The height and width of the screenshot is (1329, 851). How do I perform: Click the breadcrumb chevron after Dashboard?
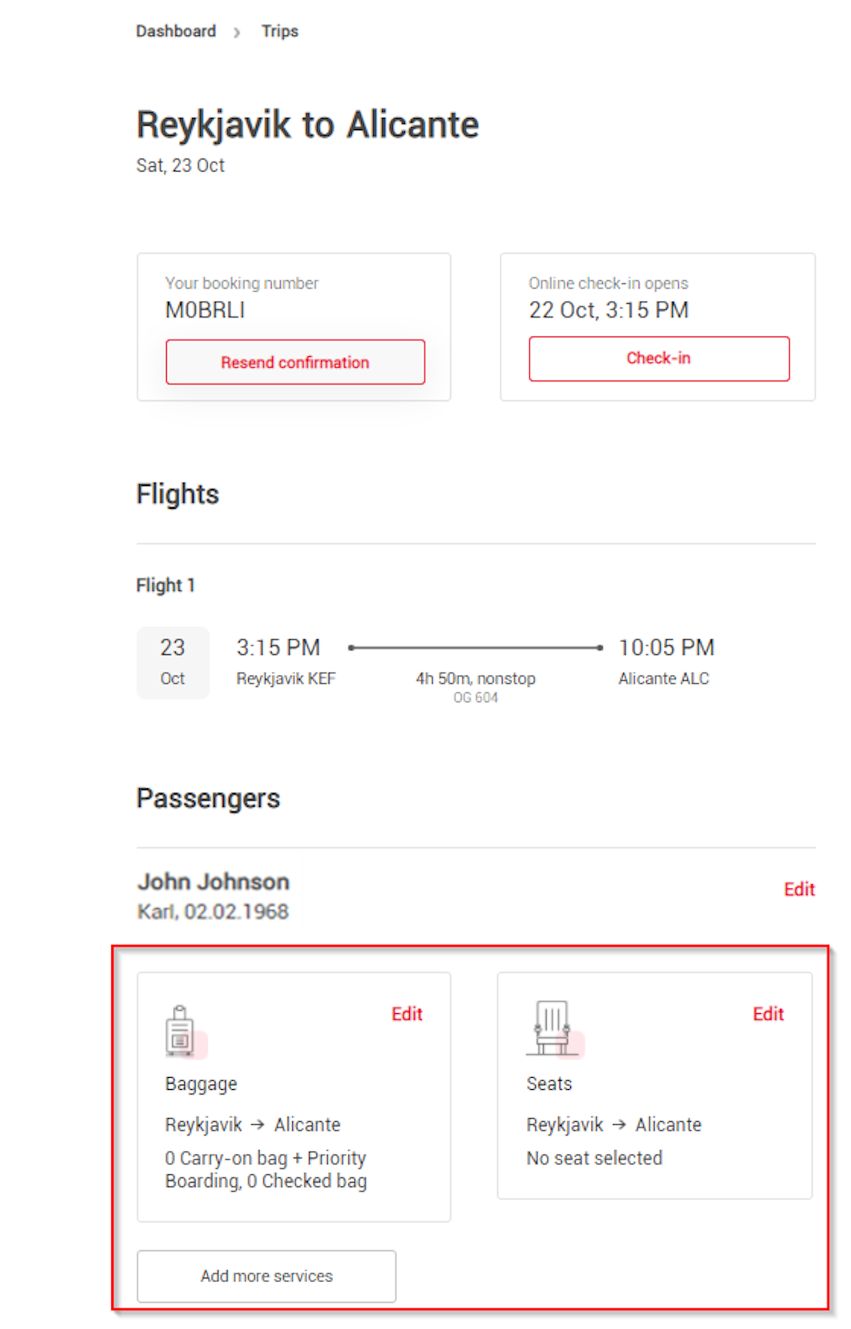(237, 32)
